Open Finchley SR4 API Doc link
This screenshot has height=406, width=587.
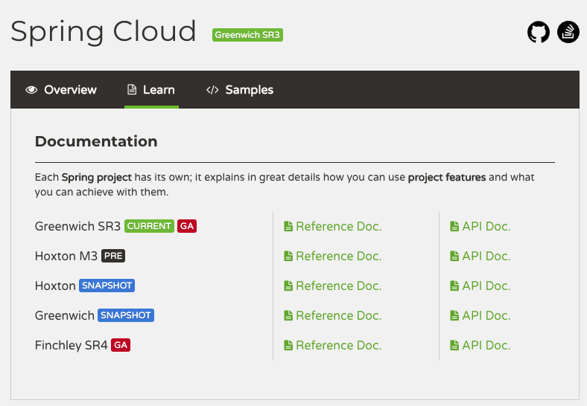point(486,346)
